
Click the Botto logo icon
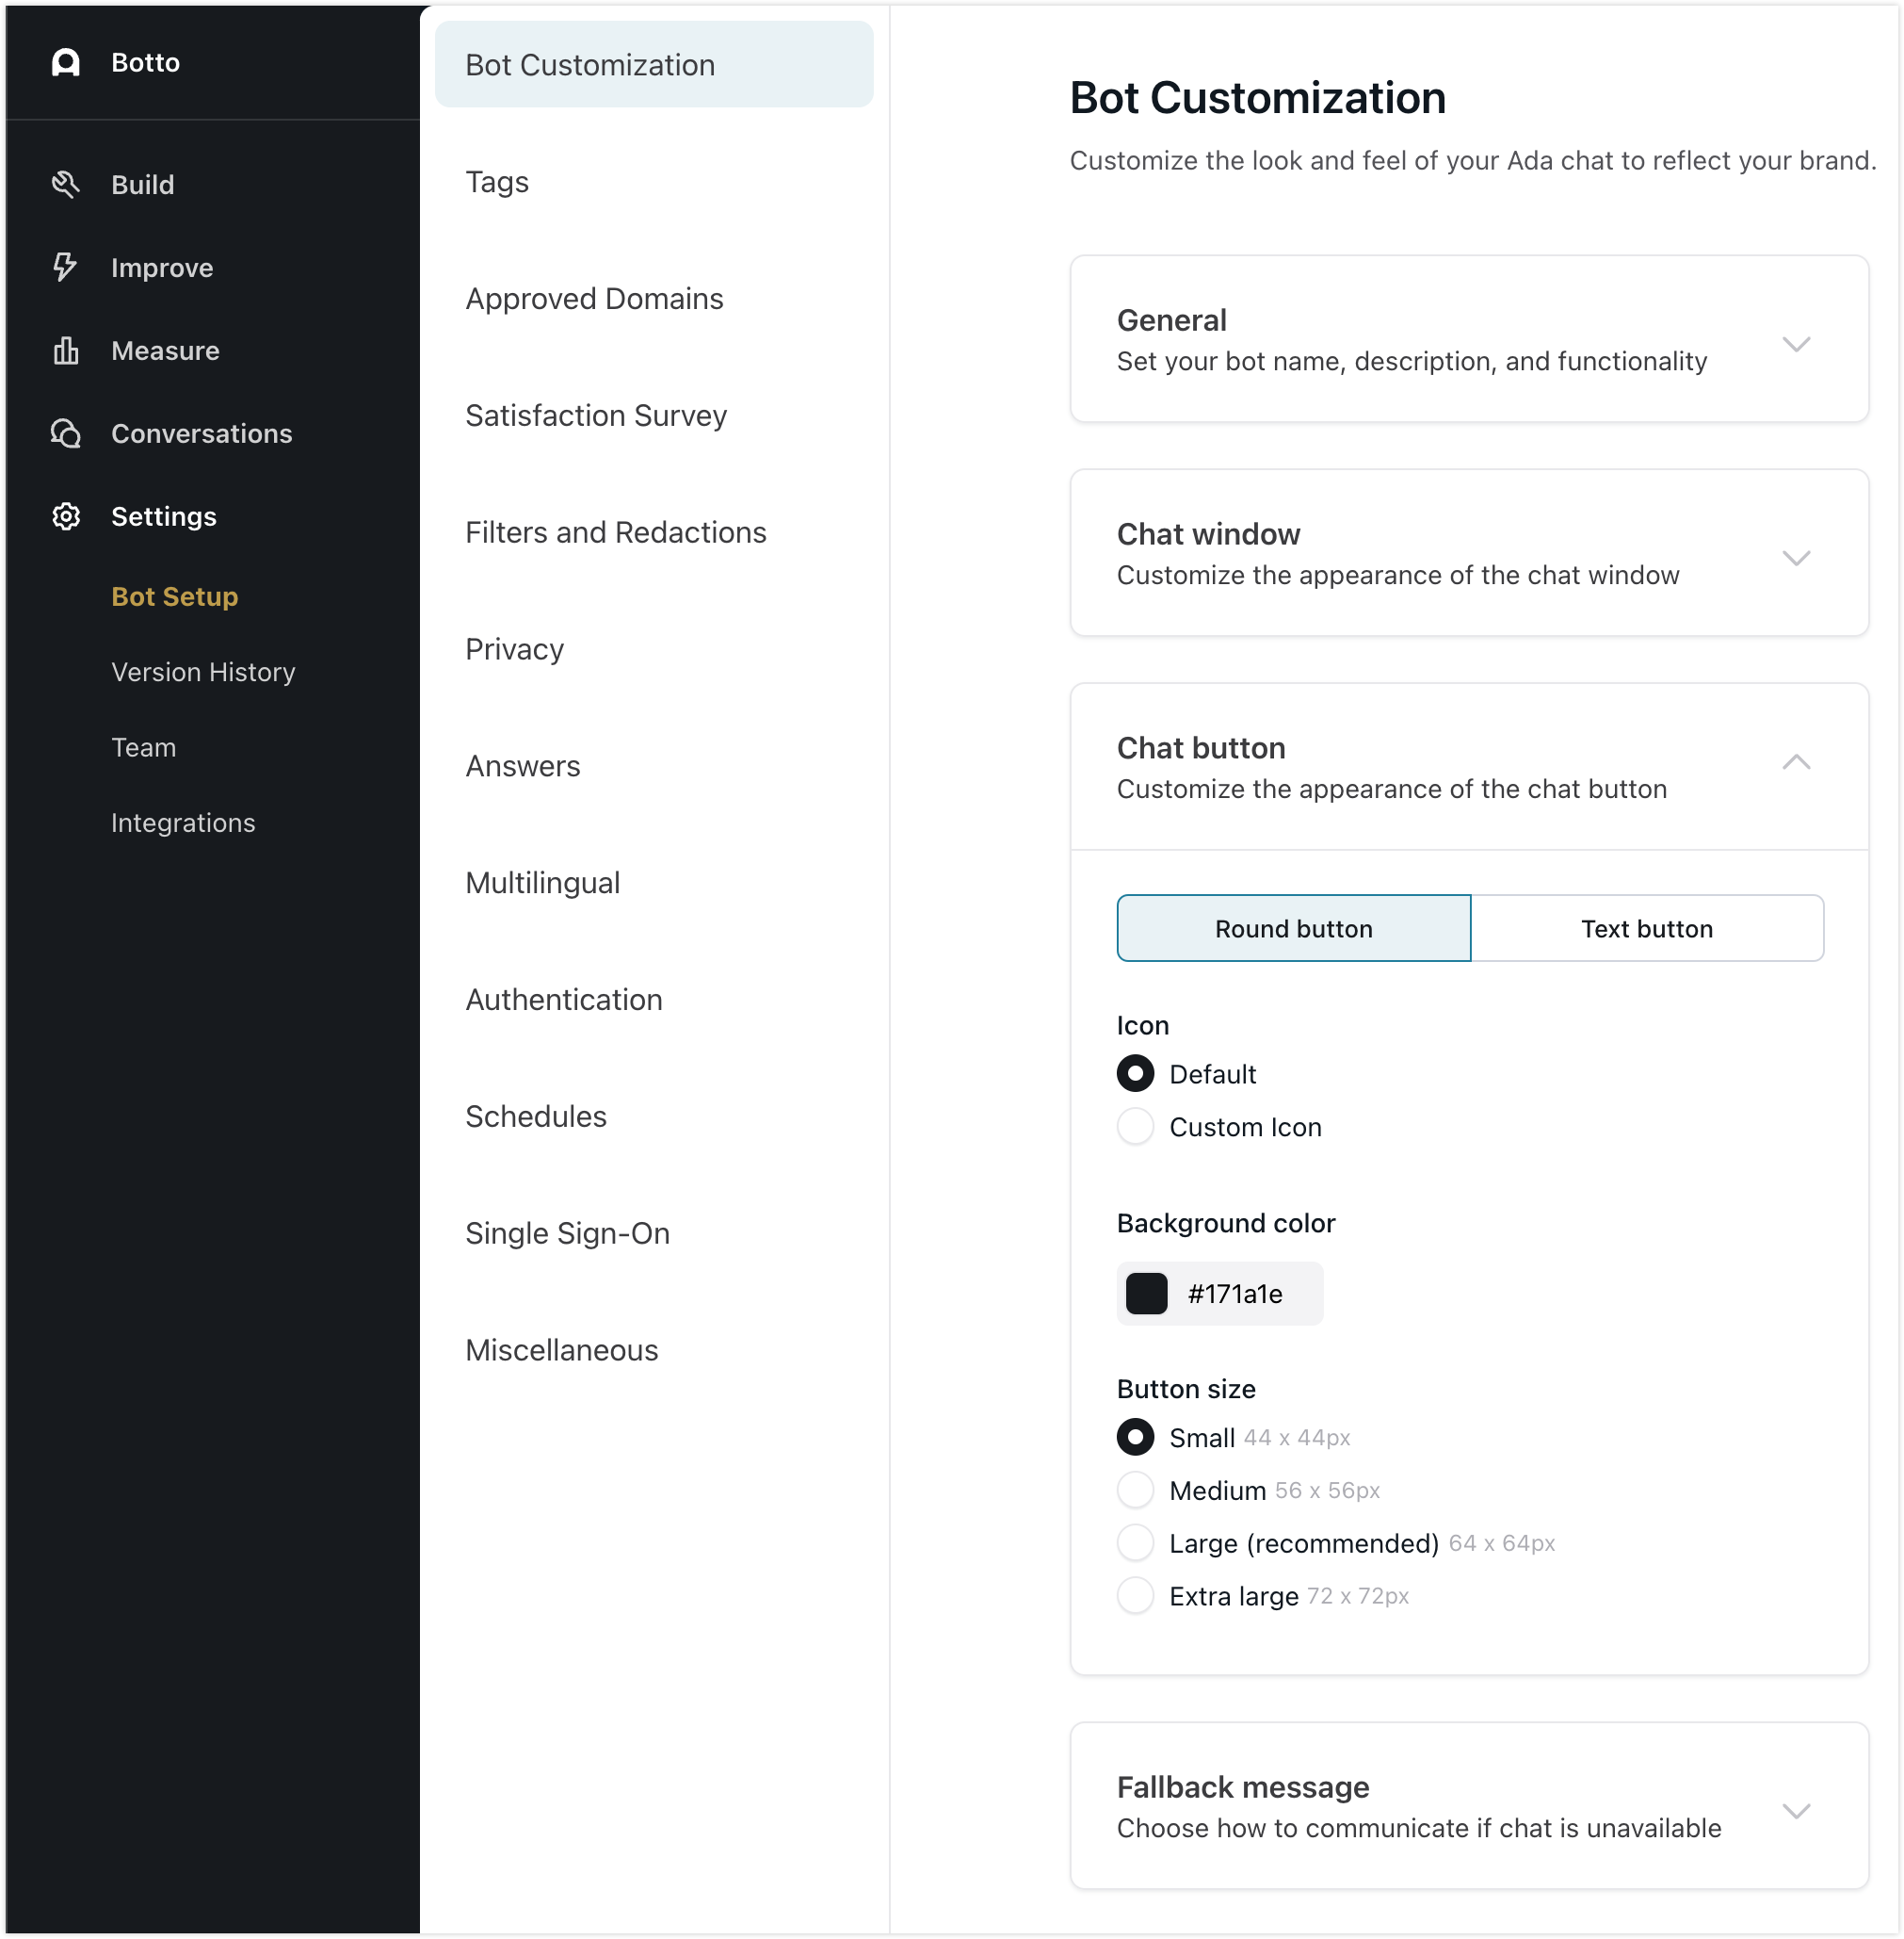coord(66,62)
